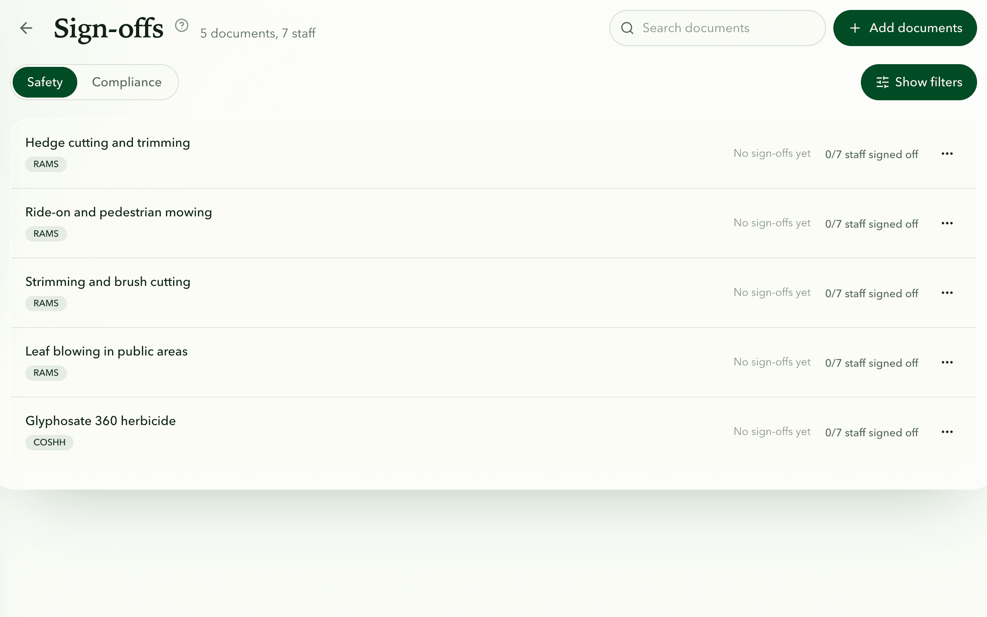The width and height of the screenshot is (987, 617).
Task: Focus the Search documents field
Action: point(718,28)
